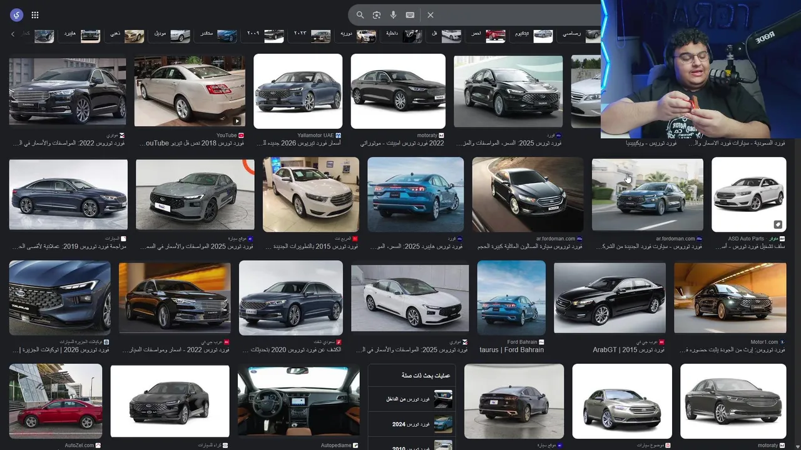The image size is (801, 450).
Task: Click the filter chips scroll arrow
Action: tap(13, 34)
